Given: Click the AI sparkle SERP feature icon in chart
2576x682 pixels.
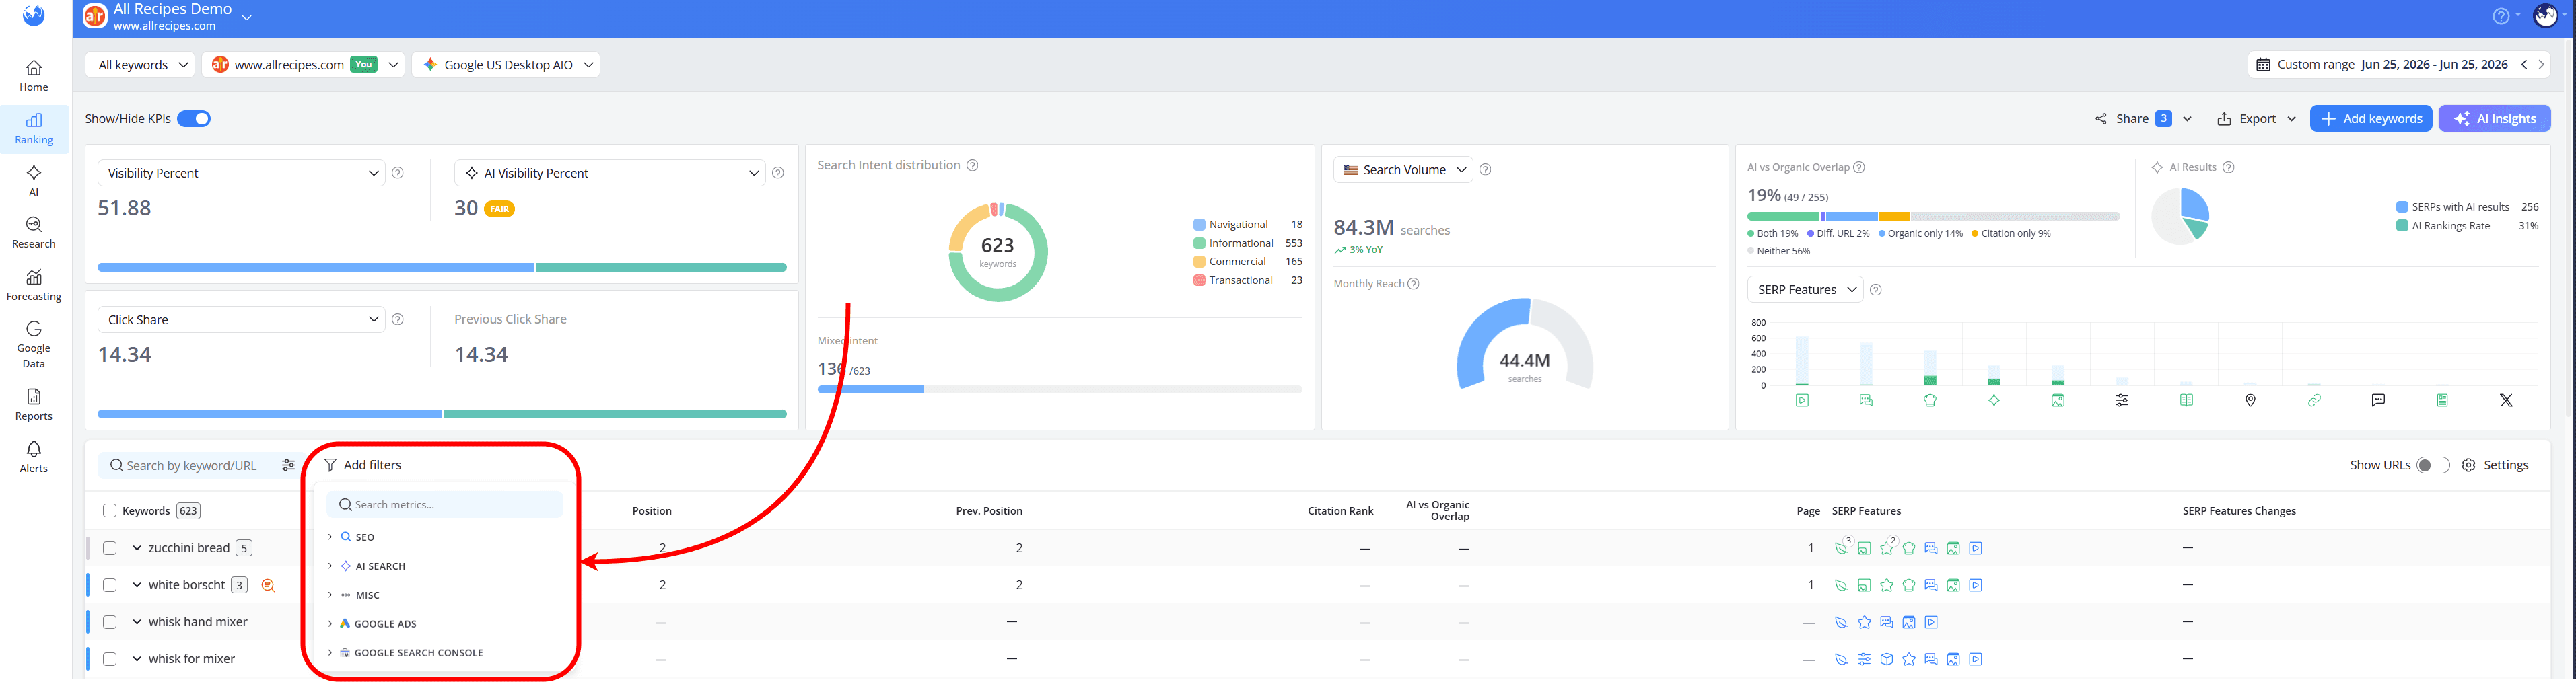Looking at the screenshot, I should (1994, 400).
